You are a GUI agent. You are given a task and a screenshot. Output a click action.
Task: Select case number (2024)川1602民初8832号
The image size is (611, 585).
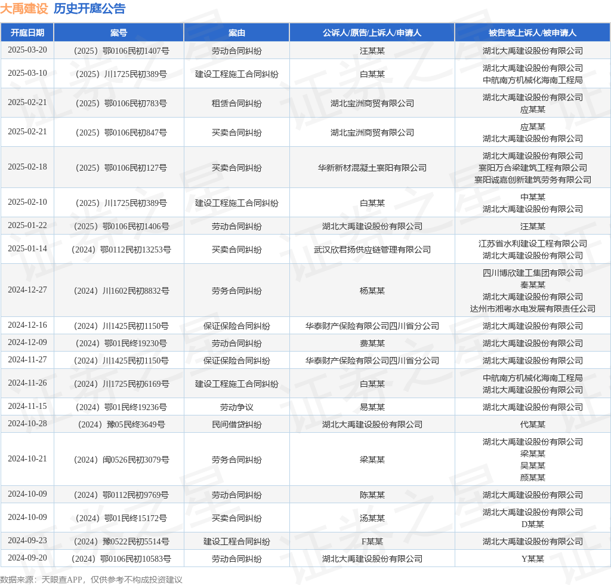click(x=121, y=291)
